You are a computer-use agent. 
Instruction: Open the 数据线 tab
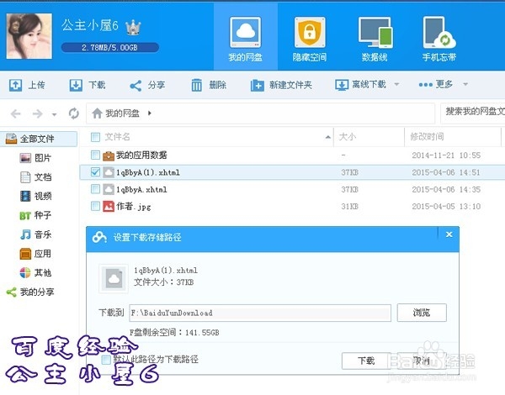(x=375, y=39)
